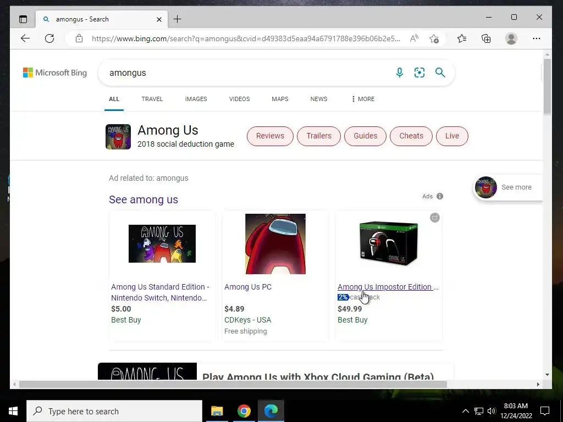The image size is (563, 422).
Task: Open File Explorer from taskbar
Action: point(217,411)
